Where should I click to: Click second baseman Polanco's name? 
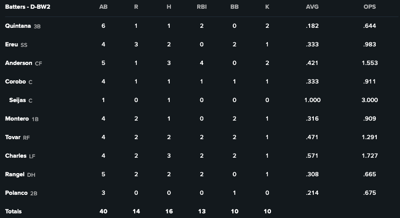16,193
